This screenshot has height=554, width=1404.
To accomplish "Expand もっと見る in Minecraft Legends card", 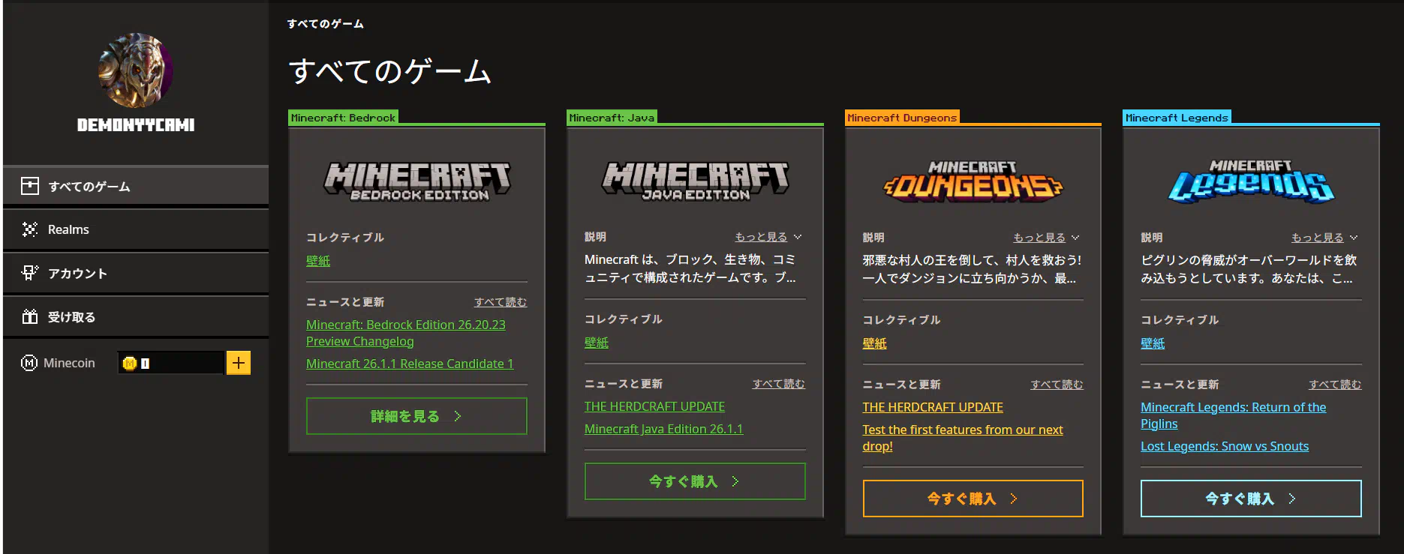I will (x=1324, y=238).
